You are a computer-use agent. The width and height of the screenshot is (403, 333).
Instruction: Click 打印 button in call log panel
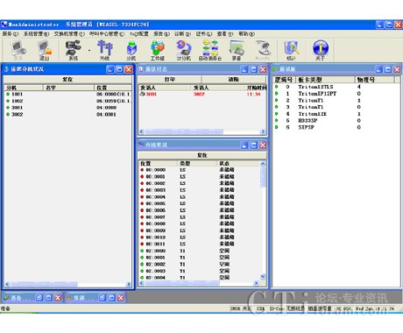pyautogui.click(x=170, y=79)
